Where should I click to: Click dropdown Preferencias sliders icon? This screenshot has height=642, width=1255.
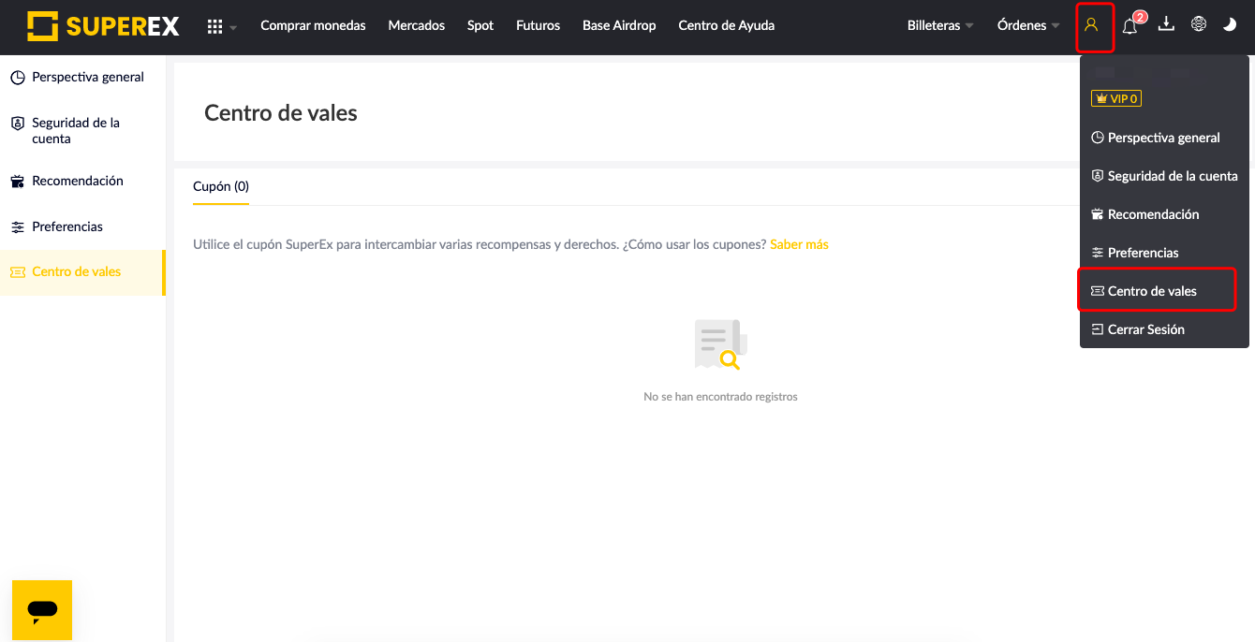coord(1098,253)
